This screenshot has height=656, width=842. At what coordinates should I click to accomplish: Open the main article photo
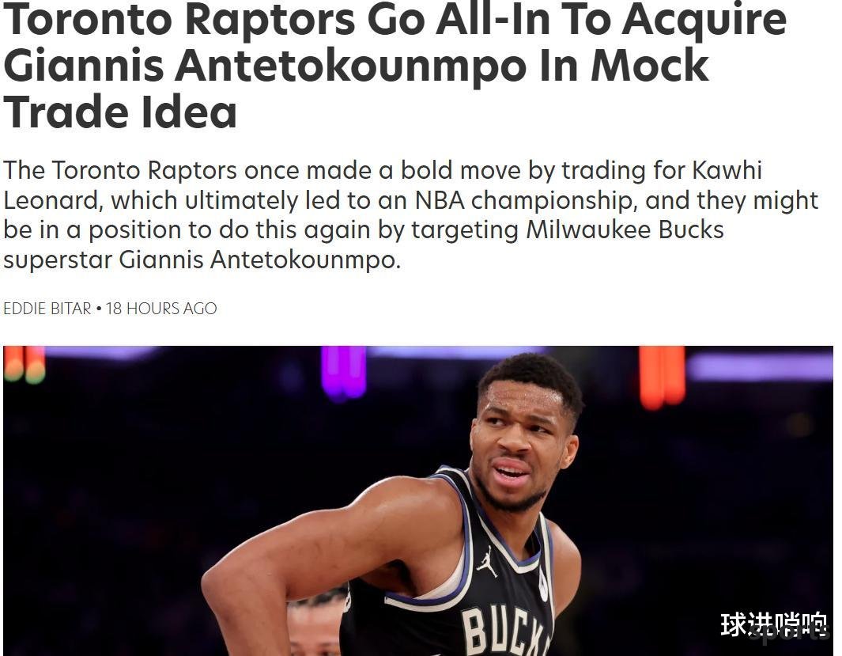coord(418,501)
